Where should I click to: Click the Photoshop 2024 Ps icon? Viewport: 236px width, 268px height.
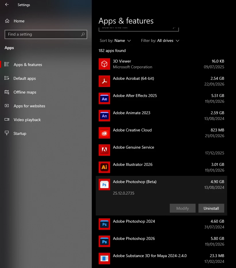pyautogui.click(x=104, y=224)
